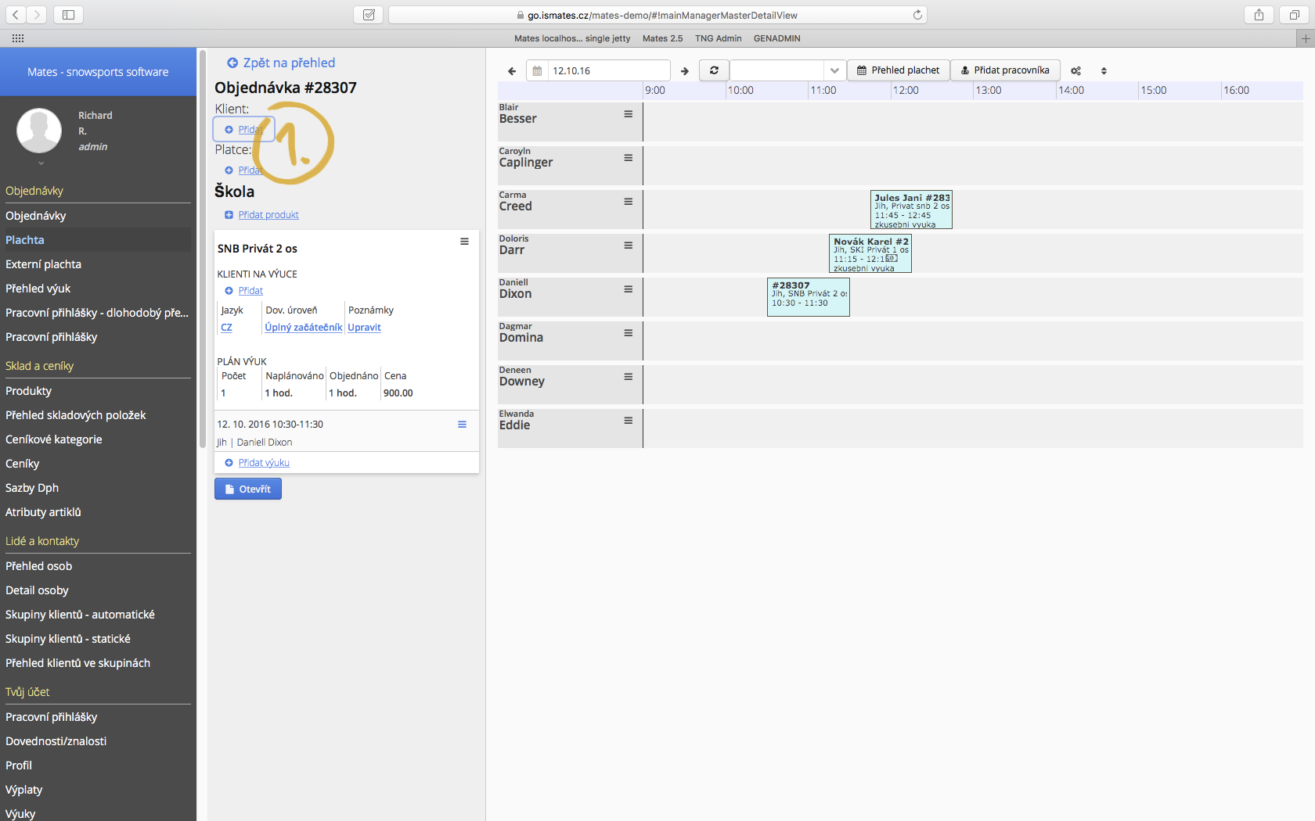Click Safari forward navigation button
The image size is (1315, 821).
[x=37, y=15]
